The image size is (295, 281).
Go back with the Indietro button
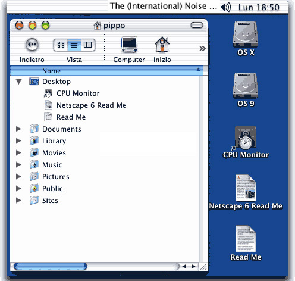click(32, 45)
